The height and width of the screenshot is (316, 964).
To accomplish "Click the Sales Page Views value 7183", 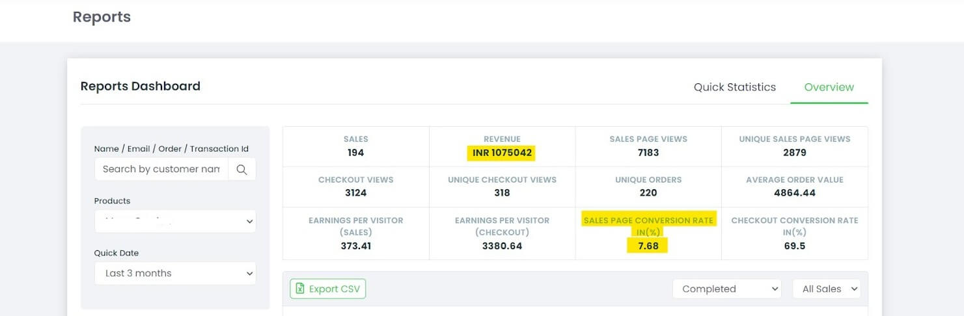I will (x=648, y=153).
